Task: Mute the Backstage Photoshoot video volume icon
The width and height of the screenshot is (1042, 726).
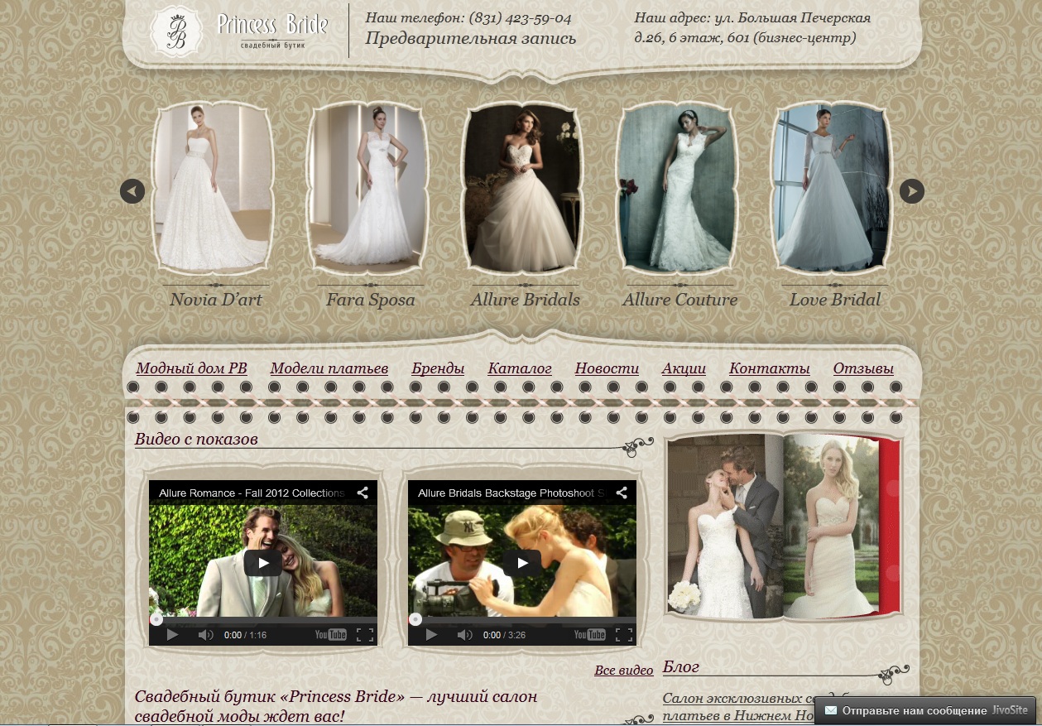Action: [x=464, y=635]
